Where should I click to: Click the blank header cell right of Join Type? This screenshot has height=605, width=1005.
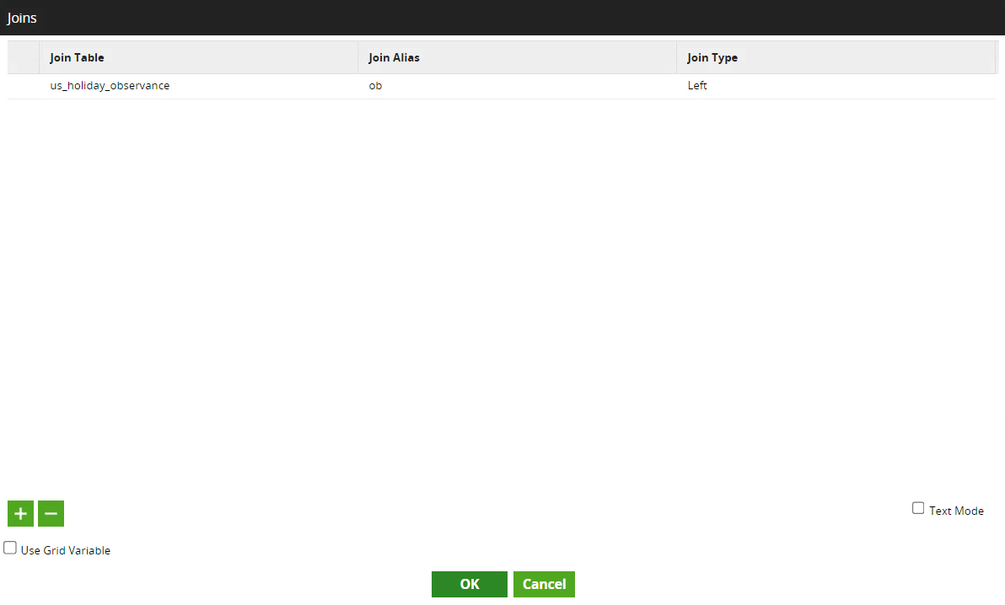click(x=998, y=58)
